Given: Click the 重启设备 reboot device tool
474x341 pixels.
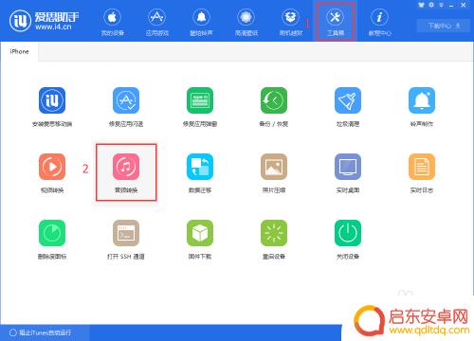Looking at the screenshot, I should coord(274,240).
